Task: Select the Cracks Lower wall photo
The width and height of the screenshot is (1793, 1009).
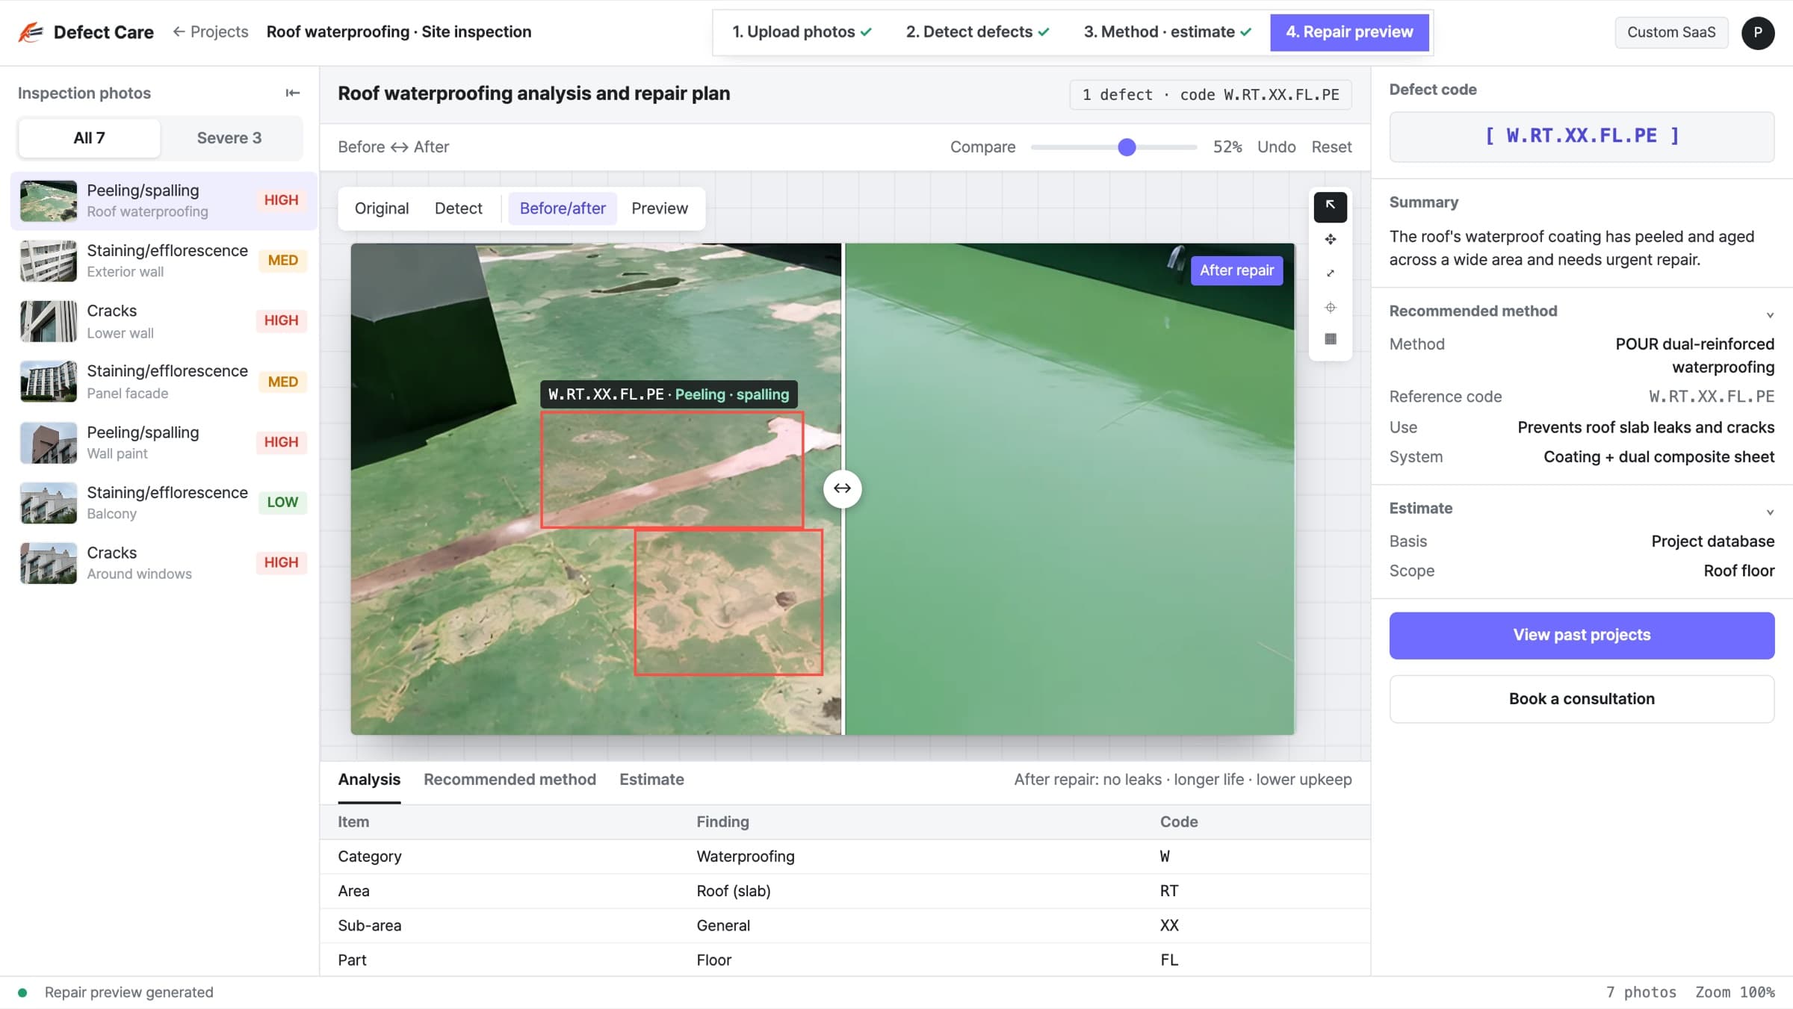Action: point(164,321)
